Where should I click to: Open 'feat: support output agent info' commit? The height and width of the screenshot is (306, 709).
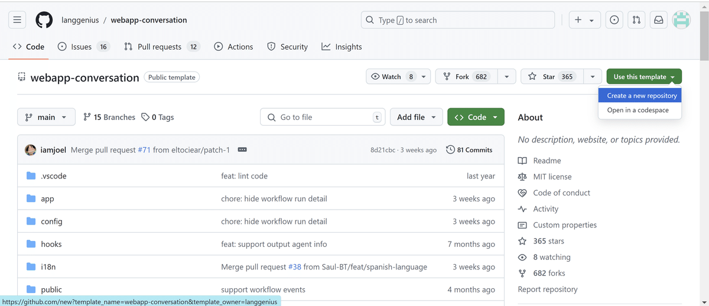274,244
